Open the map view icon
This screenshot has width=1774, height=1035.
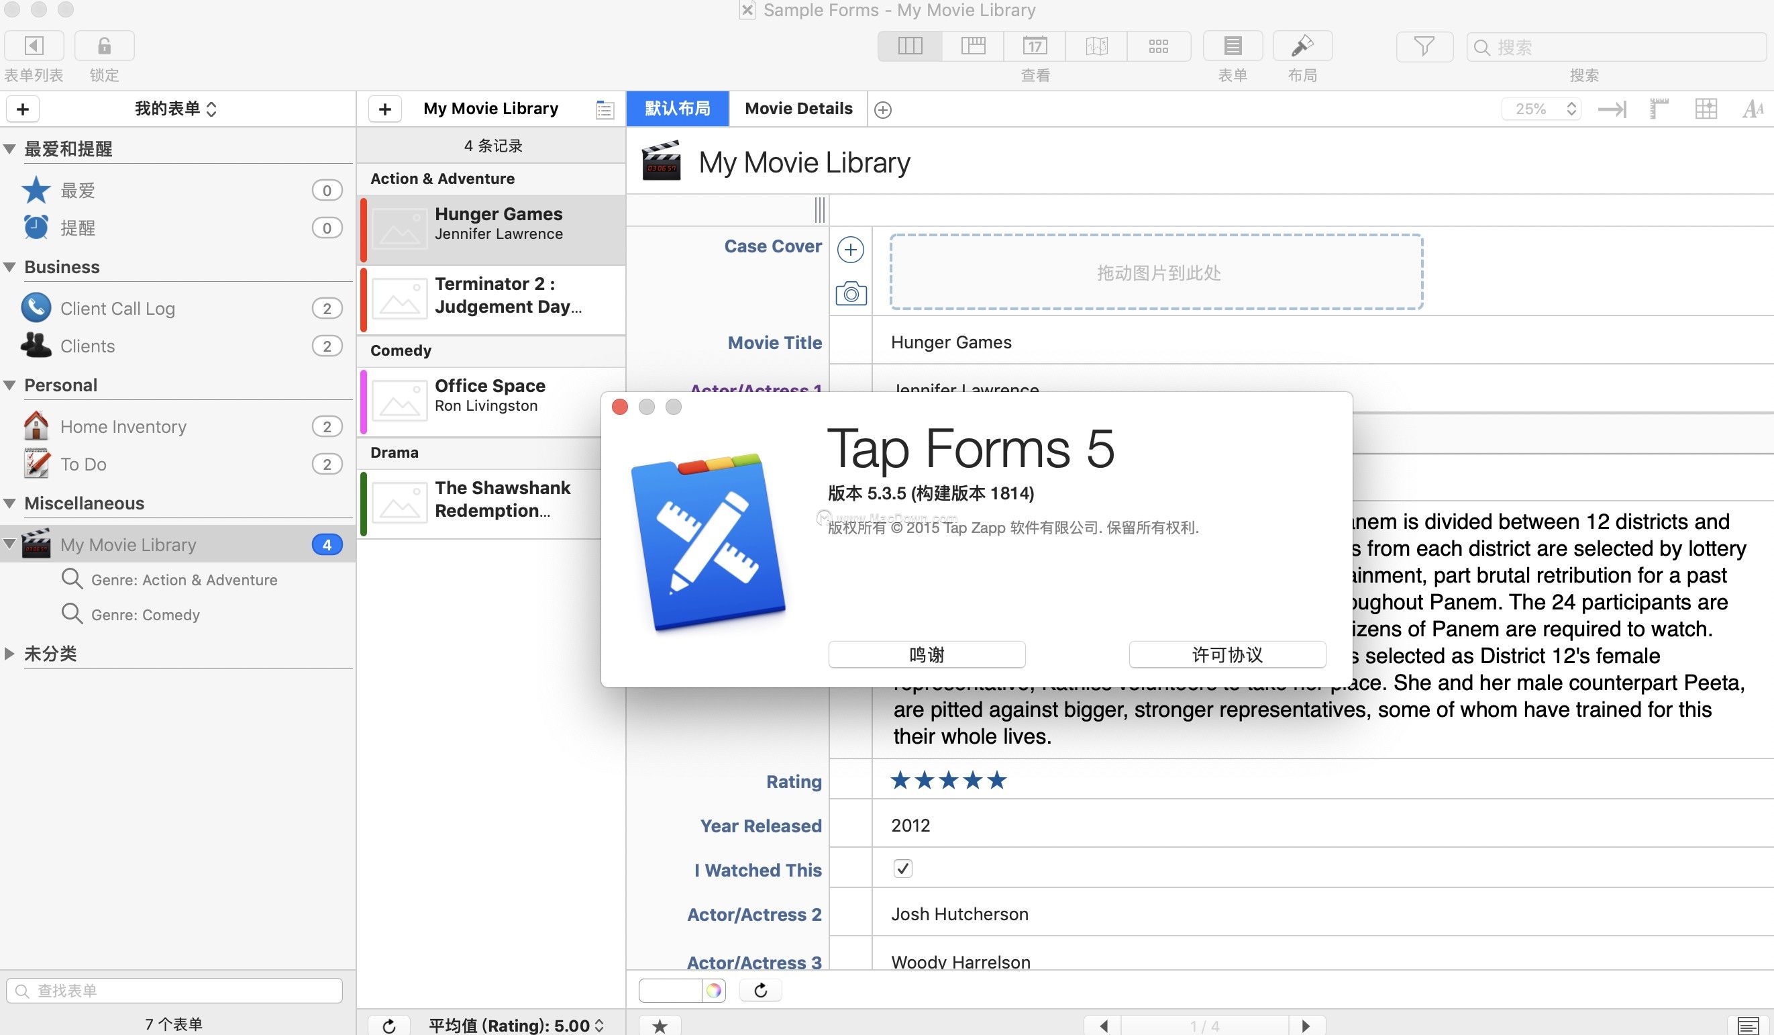(1096, 46)
